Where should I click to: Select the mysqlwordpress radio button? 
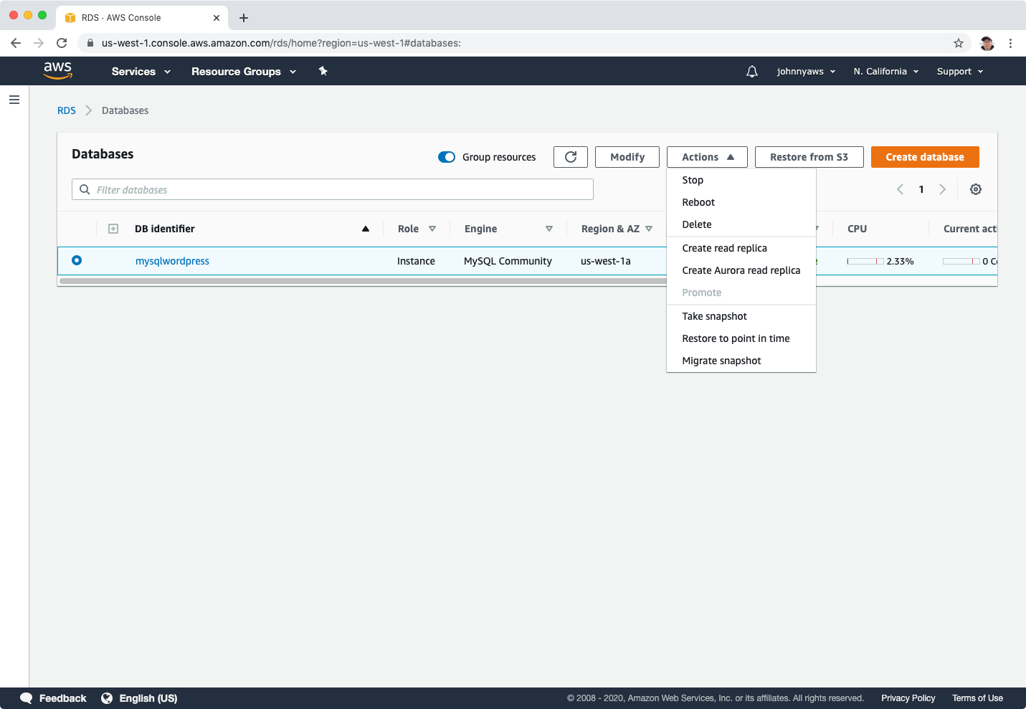pos(77,260)
